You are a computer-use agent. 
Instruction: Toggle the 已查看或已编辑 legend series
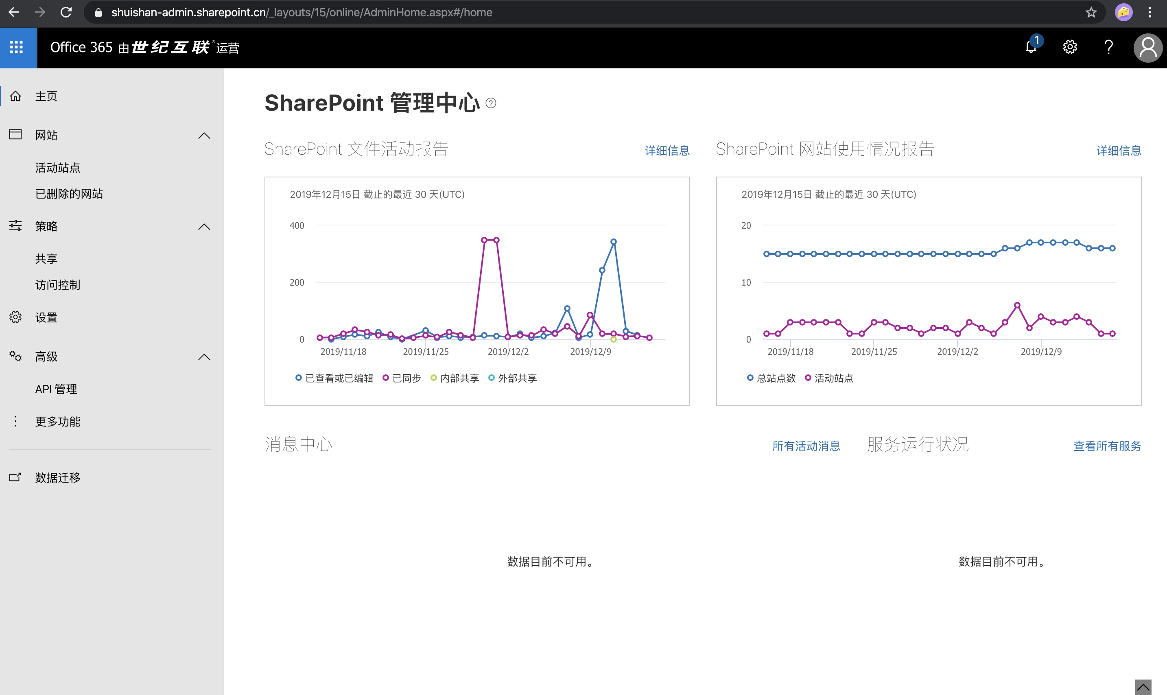pos(334,378)
